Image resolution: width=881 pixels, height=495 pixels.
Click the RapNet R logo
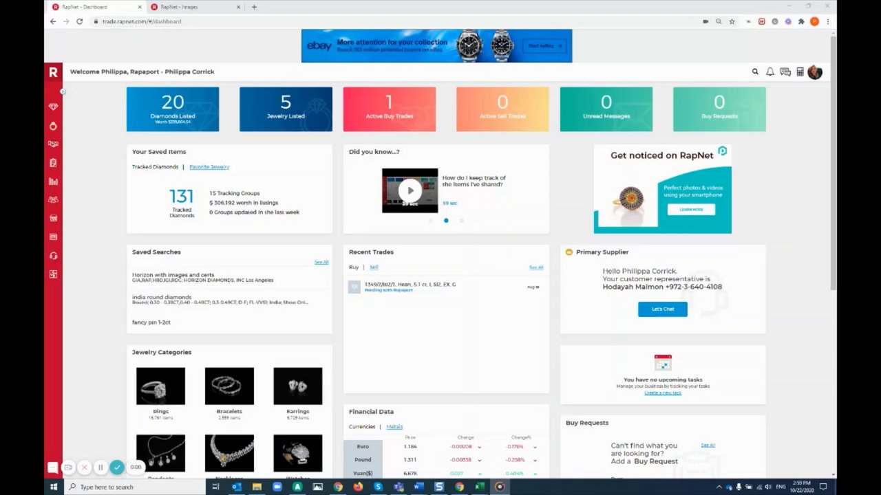pyautogui.click(x=53, y=71)
